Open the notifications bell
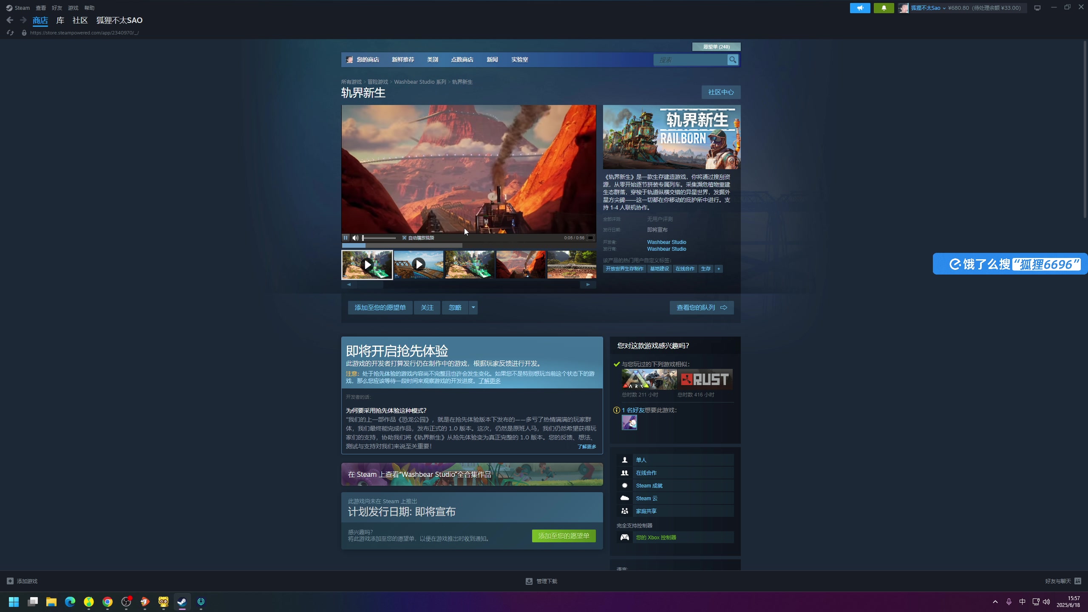This screenshot has height=612, width=1088. click(884, 8)
